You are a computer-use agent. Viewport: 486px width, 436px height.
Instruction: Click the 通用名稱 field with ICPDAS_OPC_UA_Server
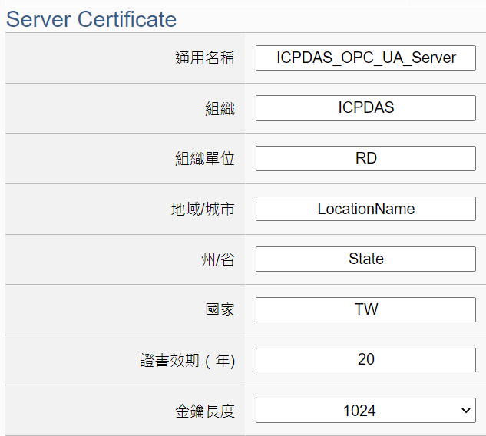click(365, 58)
